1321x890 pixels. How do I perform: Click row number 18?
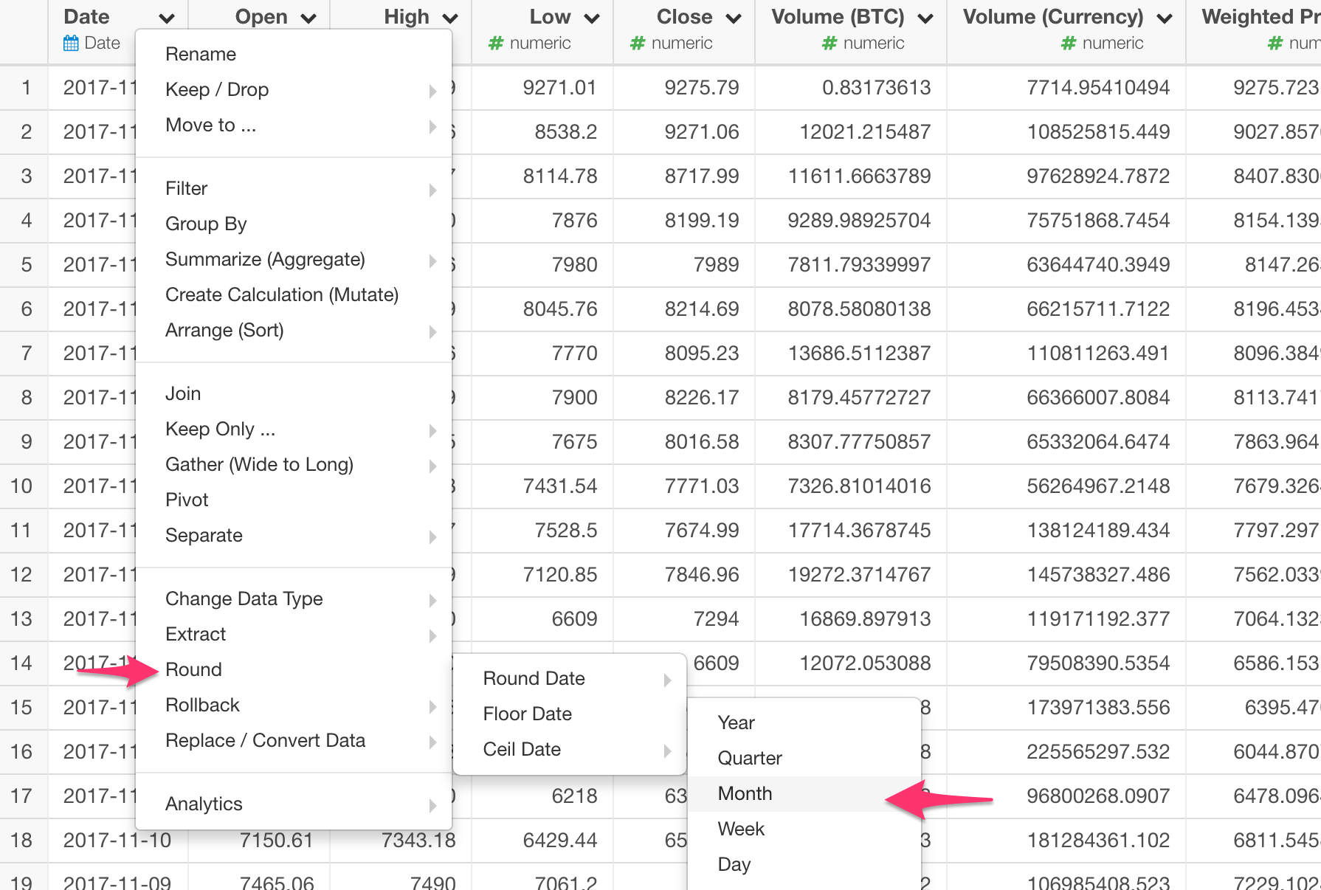tap(21, 841)
